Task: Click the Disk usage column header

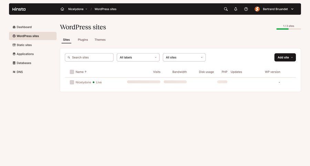Action: pyautogui.click(x=206, y=72)
